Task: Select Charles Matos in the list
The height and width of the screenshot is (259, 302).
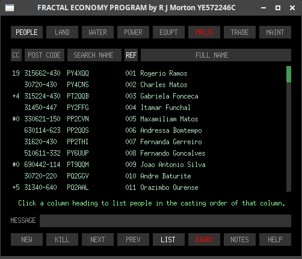Action: click(164, 85)
